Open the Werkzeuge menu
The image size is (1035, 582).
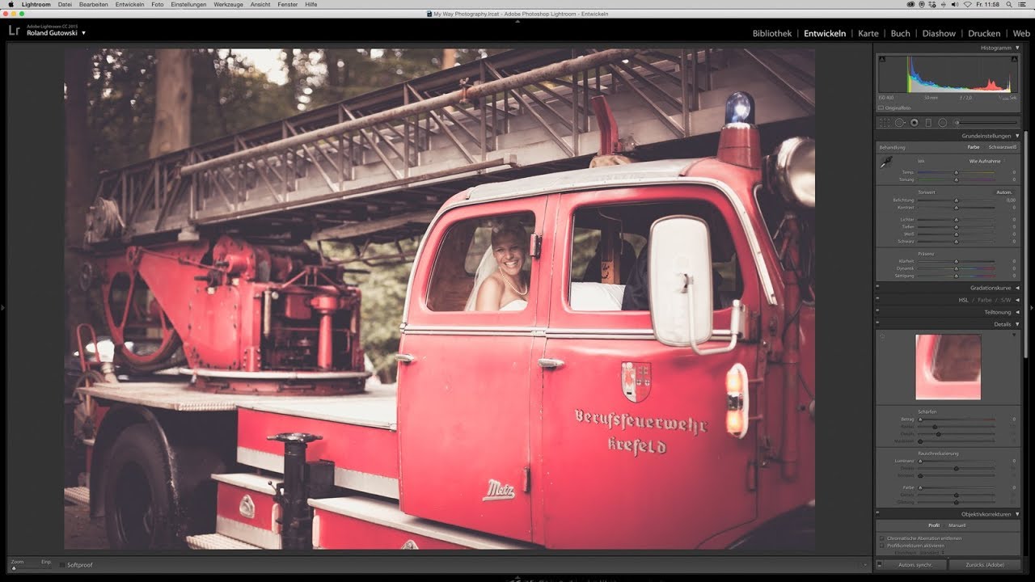(228, 5)
